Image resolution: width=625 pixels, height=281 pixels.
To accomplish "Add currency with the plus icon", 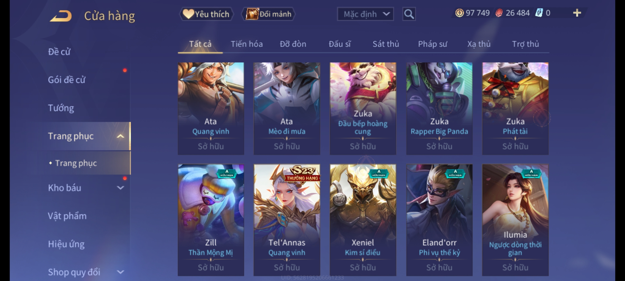I will [x=577, y=13].
